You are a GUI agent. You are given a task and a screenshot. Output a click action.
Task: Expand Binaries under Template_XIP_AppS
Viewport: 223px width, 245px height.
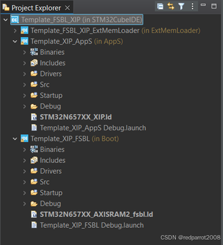click(x=24, y=52)
